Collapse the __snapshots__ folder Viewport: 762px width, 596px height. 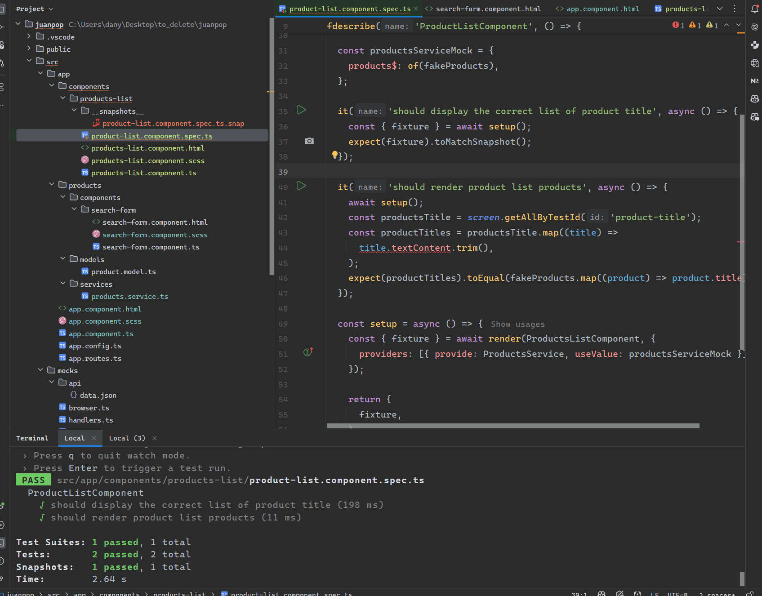pyautogui.click(x=74, y=110)
